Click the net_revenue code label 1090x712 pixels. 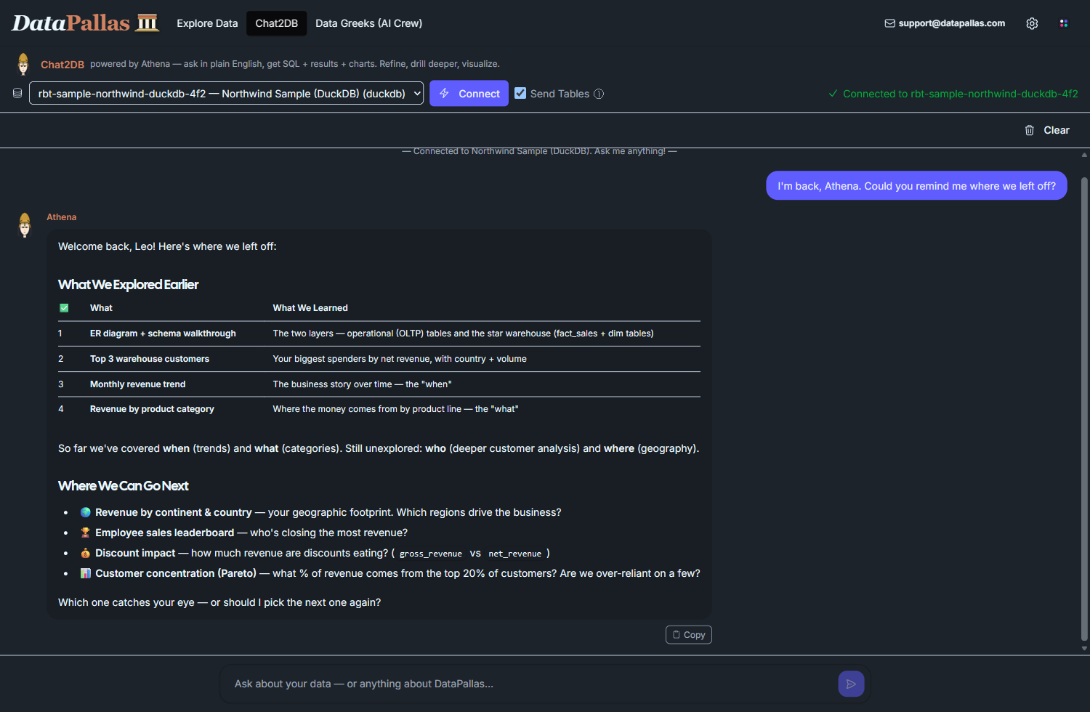point(515,554)
